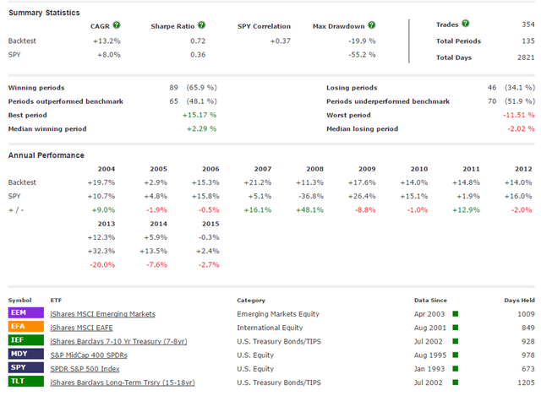Click EEM days held value 1009
Screen dimensions: 541x396
[526, 314]
